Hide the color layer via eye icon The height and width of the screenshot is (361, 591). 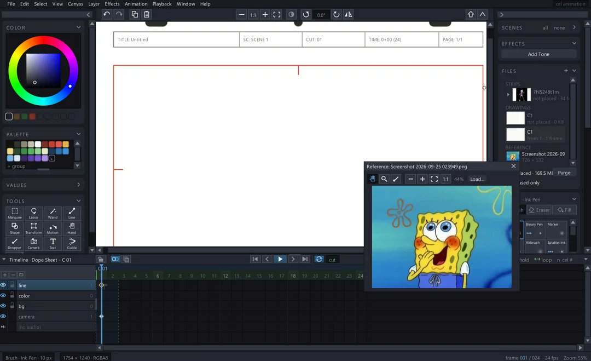point(3,295)
